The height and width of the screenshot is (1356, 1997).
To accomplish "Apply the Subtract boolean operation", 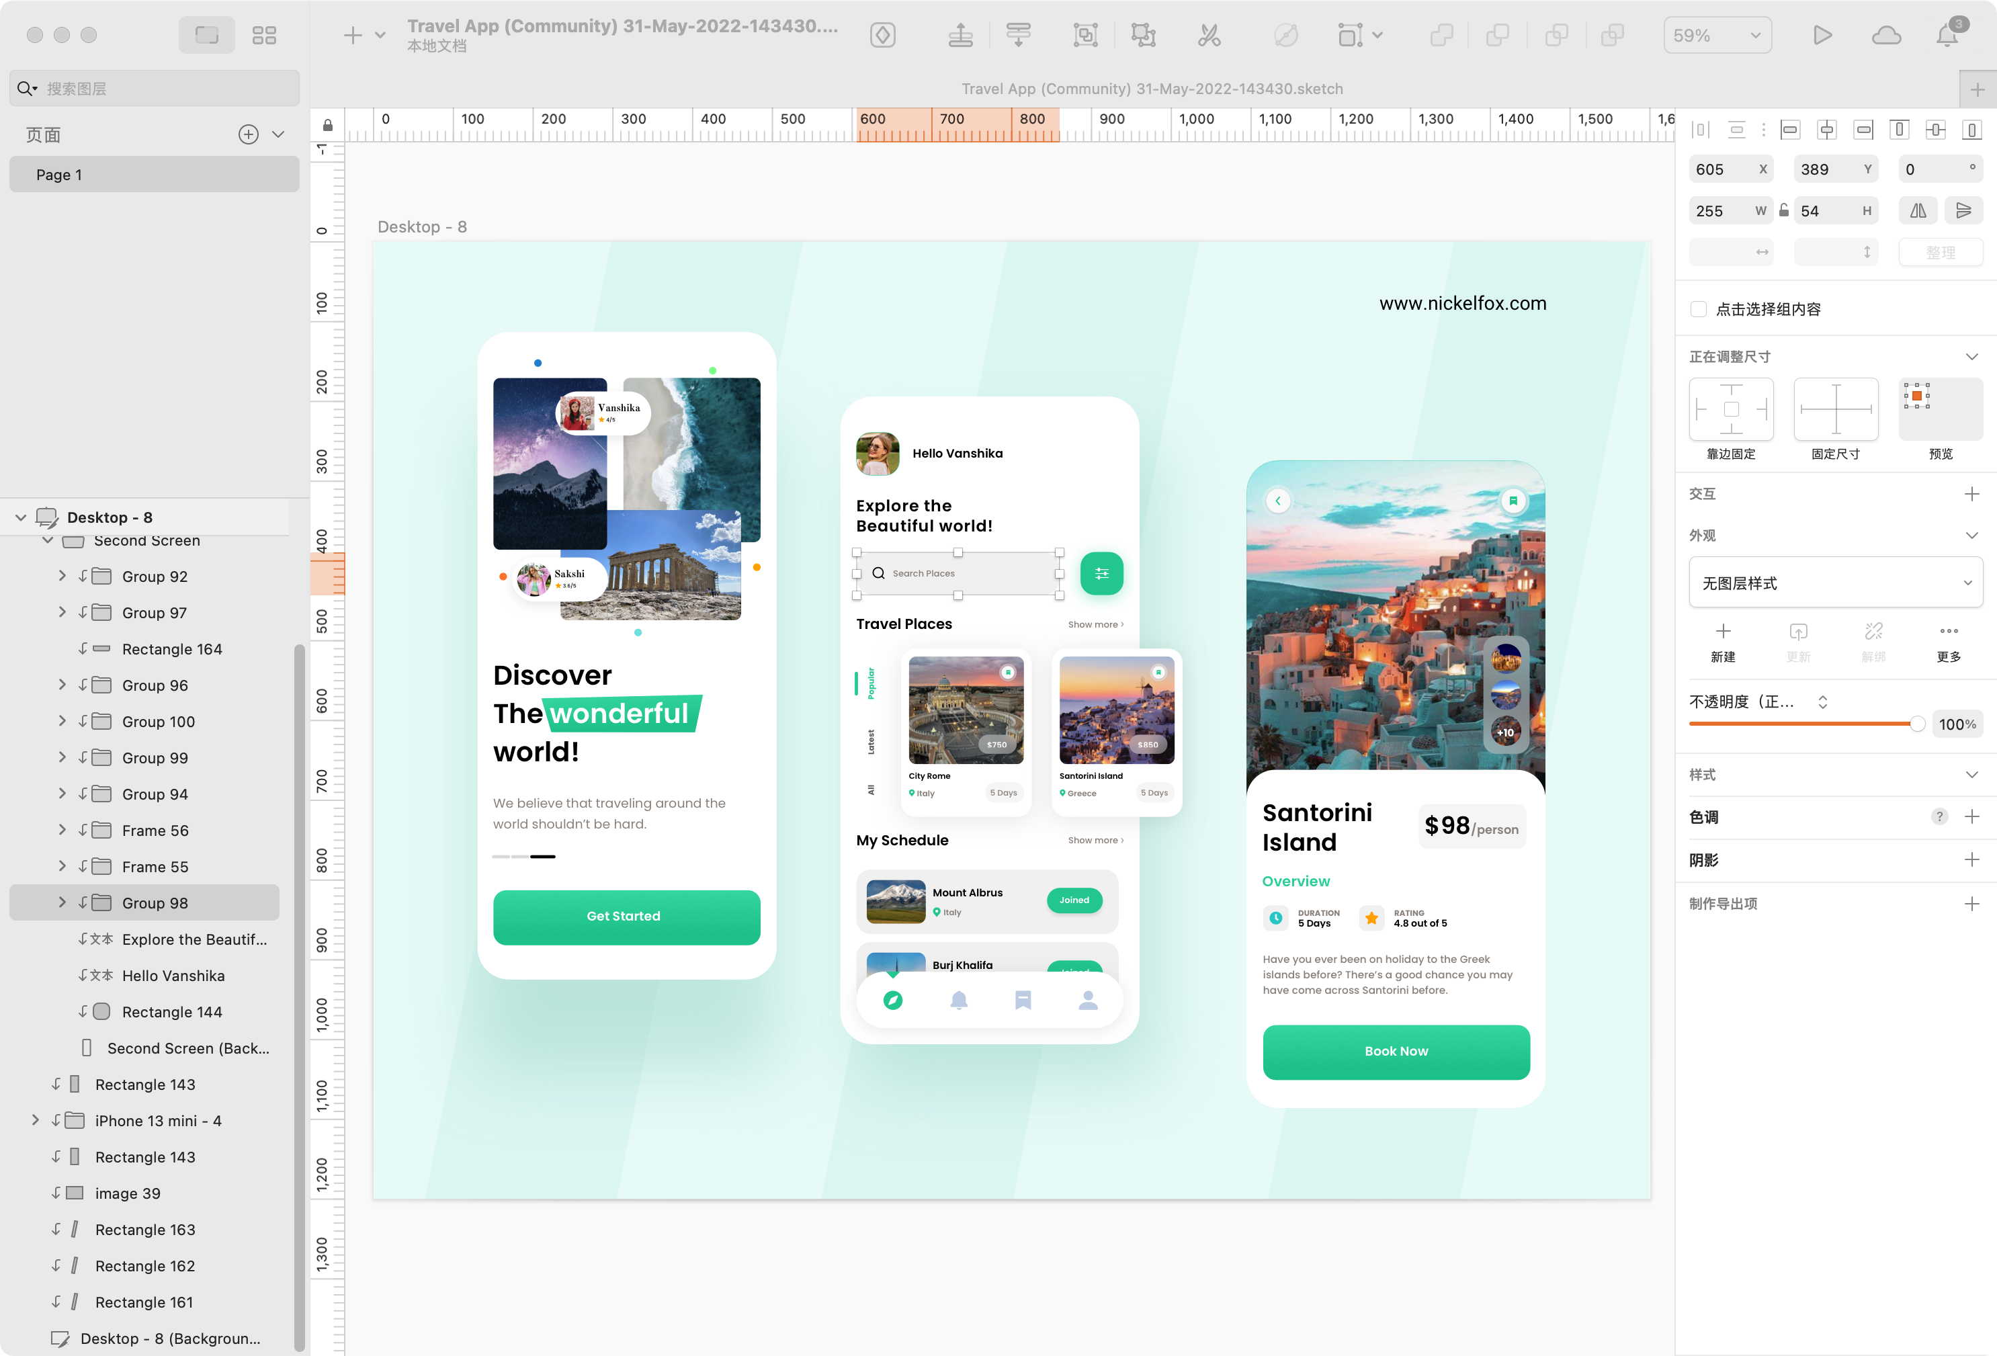I will (1498, 35).
